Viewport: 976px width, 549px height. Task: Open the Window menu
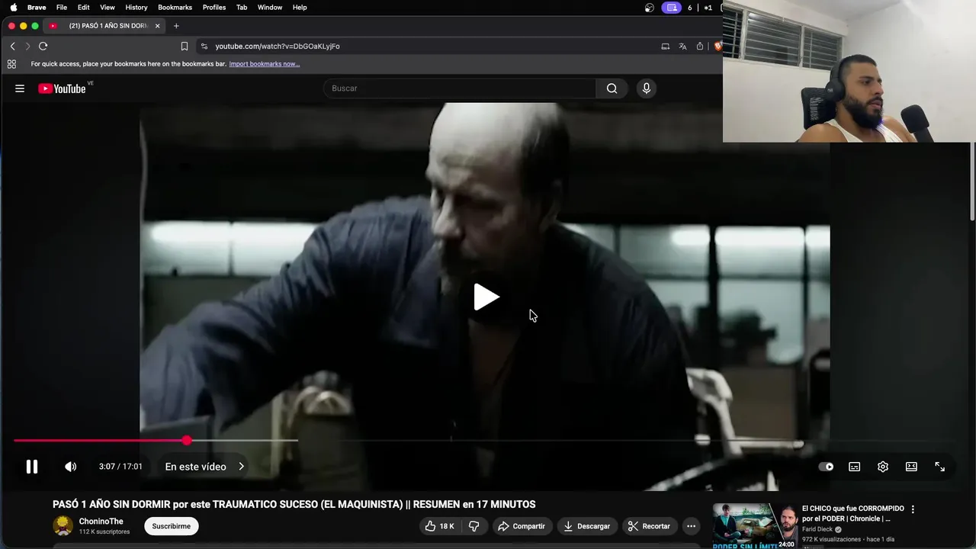coord(270,8)
